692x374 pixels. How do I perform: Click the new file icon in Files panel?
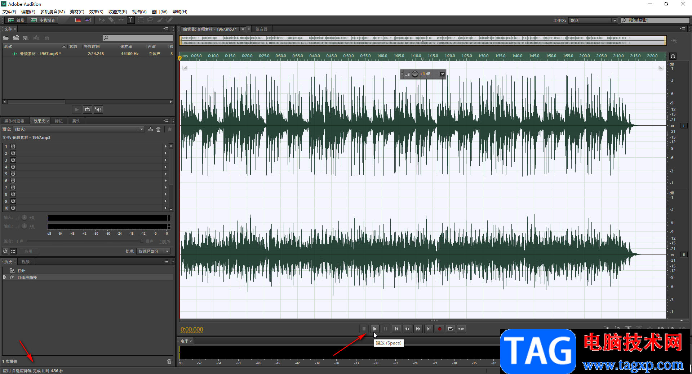pyautogui.click(x=26, y=38)
